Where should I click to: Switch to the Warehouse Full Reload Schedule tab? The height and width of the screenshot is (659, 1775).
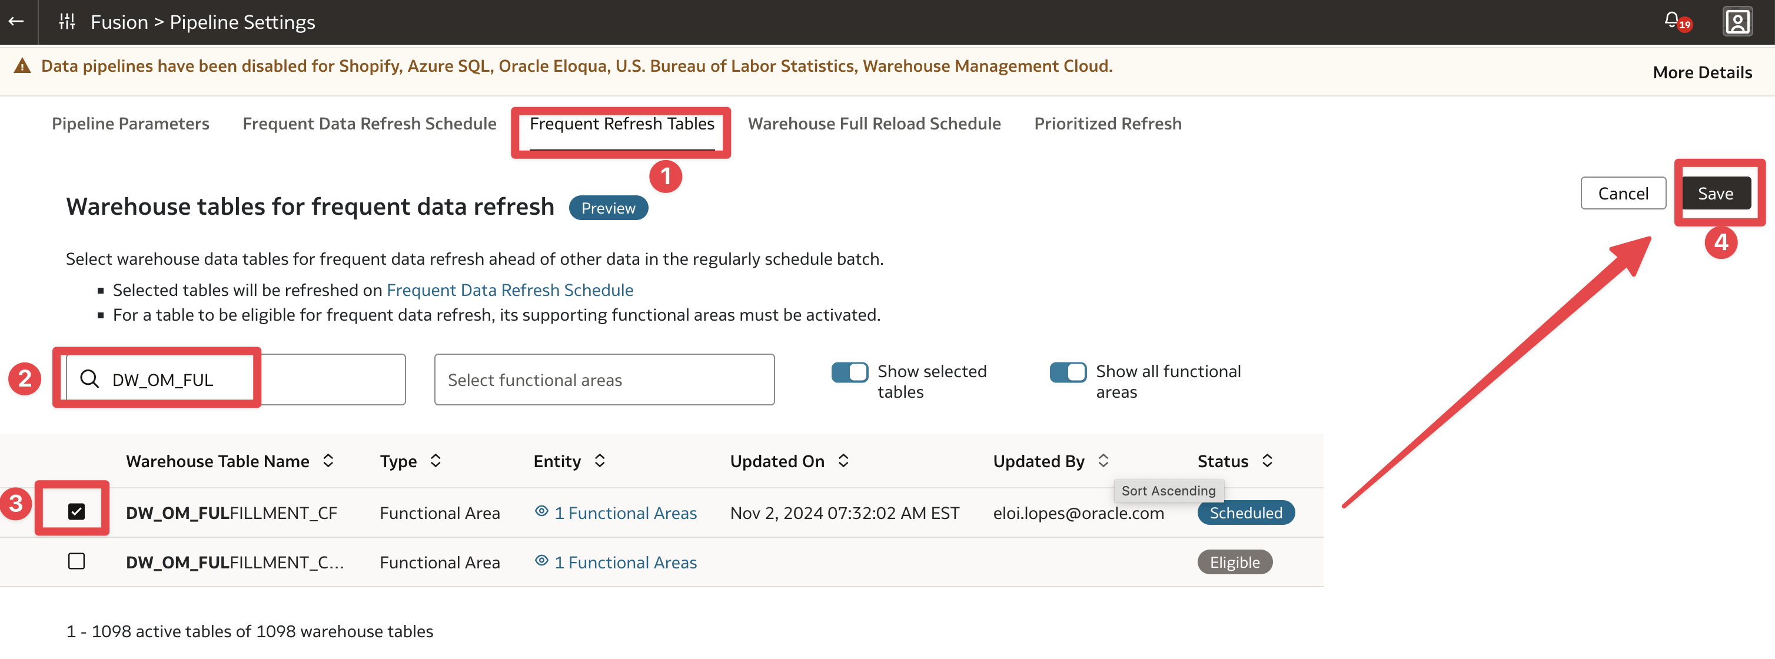(875, 123)
